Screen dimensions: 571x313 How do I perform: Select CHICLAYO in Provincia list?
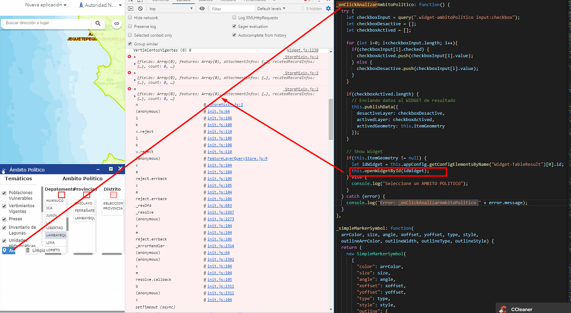[x=84, y=203]
